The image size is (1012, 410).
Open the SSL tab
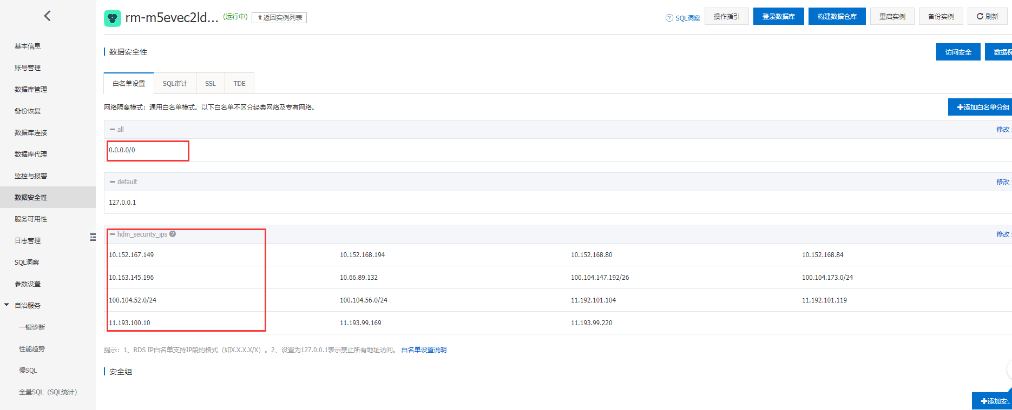[x=210, y=84]
